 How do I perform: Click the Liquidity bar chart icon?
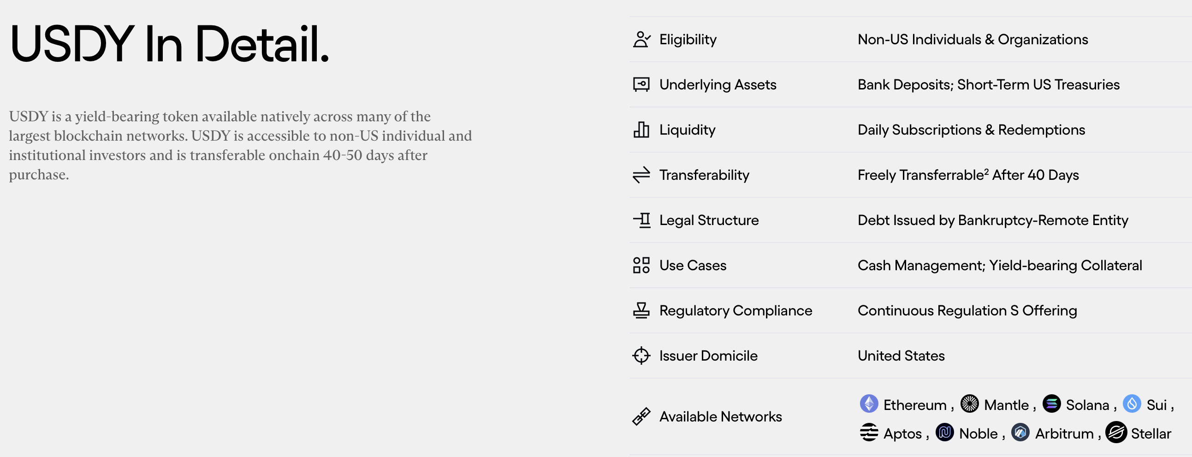[x=641, y=130]
